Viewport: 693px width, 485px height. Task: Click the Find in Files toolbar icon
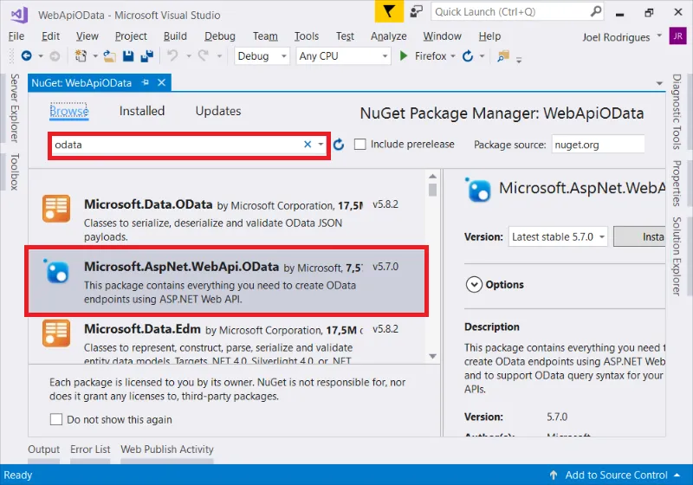(503, 56)
